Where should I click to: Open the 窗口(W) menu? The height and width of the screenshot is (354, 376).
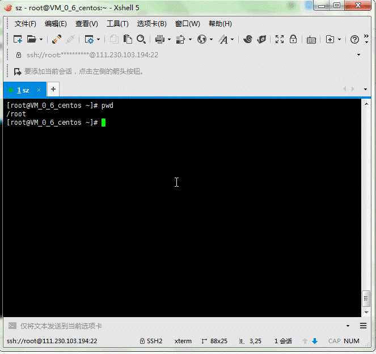click(188, 24)
